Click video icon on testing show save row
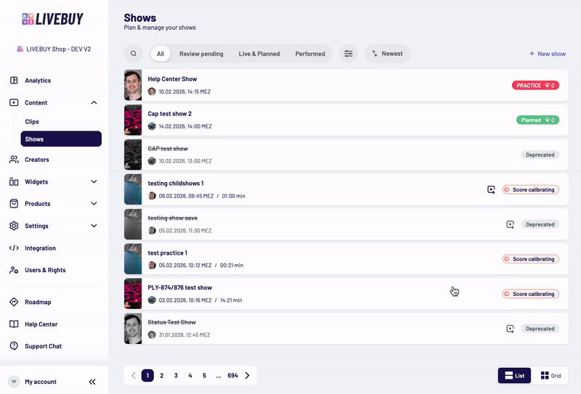The width and height of the screenshot is (581, 394). pyautogui.click(x=511, y=224)
